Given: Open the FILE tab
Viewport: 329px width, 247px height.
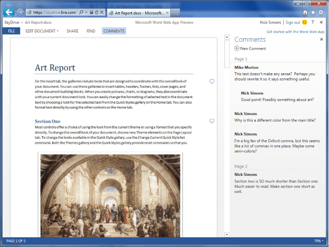Looking at the screenshot, I should tap(11, 31).
